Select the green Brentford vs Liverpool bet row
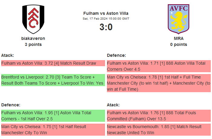 pos(53,80)
